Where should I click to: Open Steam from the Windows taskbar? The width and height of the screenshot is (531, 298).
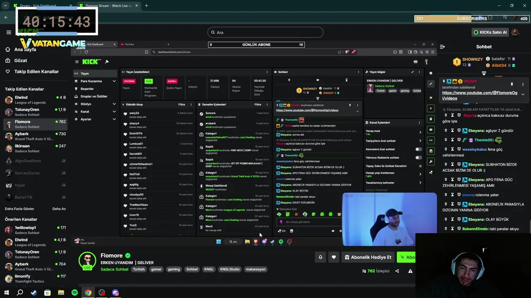[34, 293]
